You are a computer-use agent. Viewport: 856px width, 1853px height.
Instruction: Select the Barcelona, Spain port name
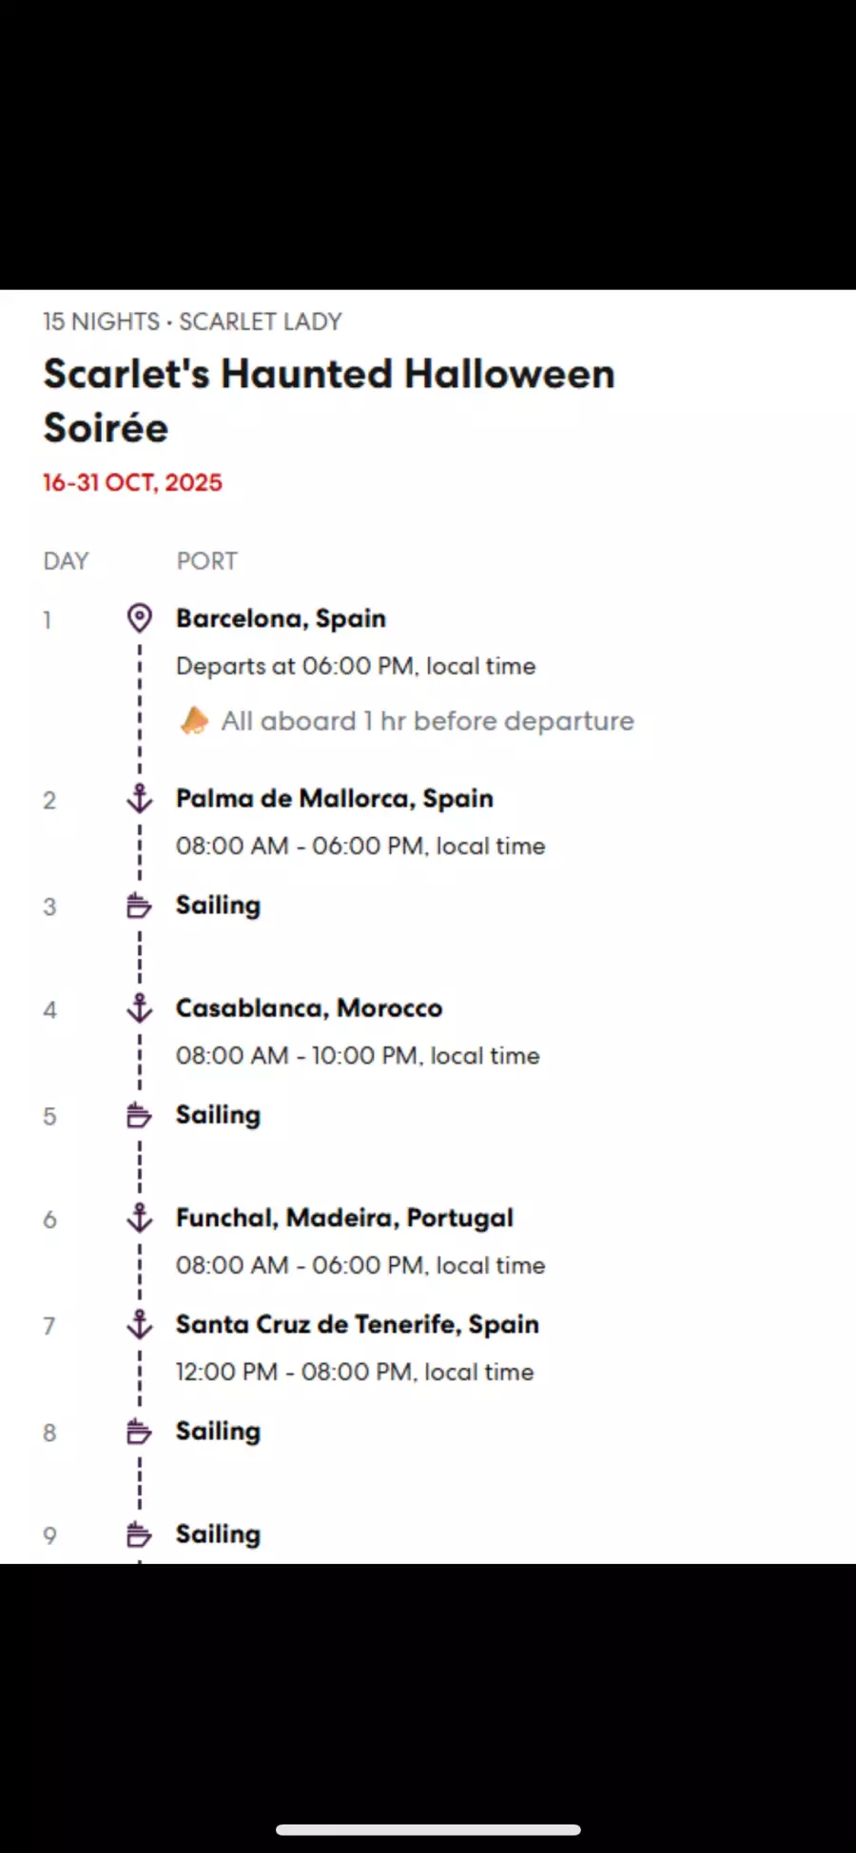coord(281,618)
